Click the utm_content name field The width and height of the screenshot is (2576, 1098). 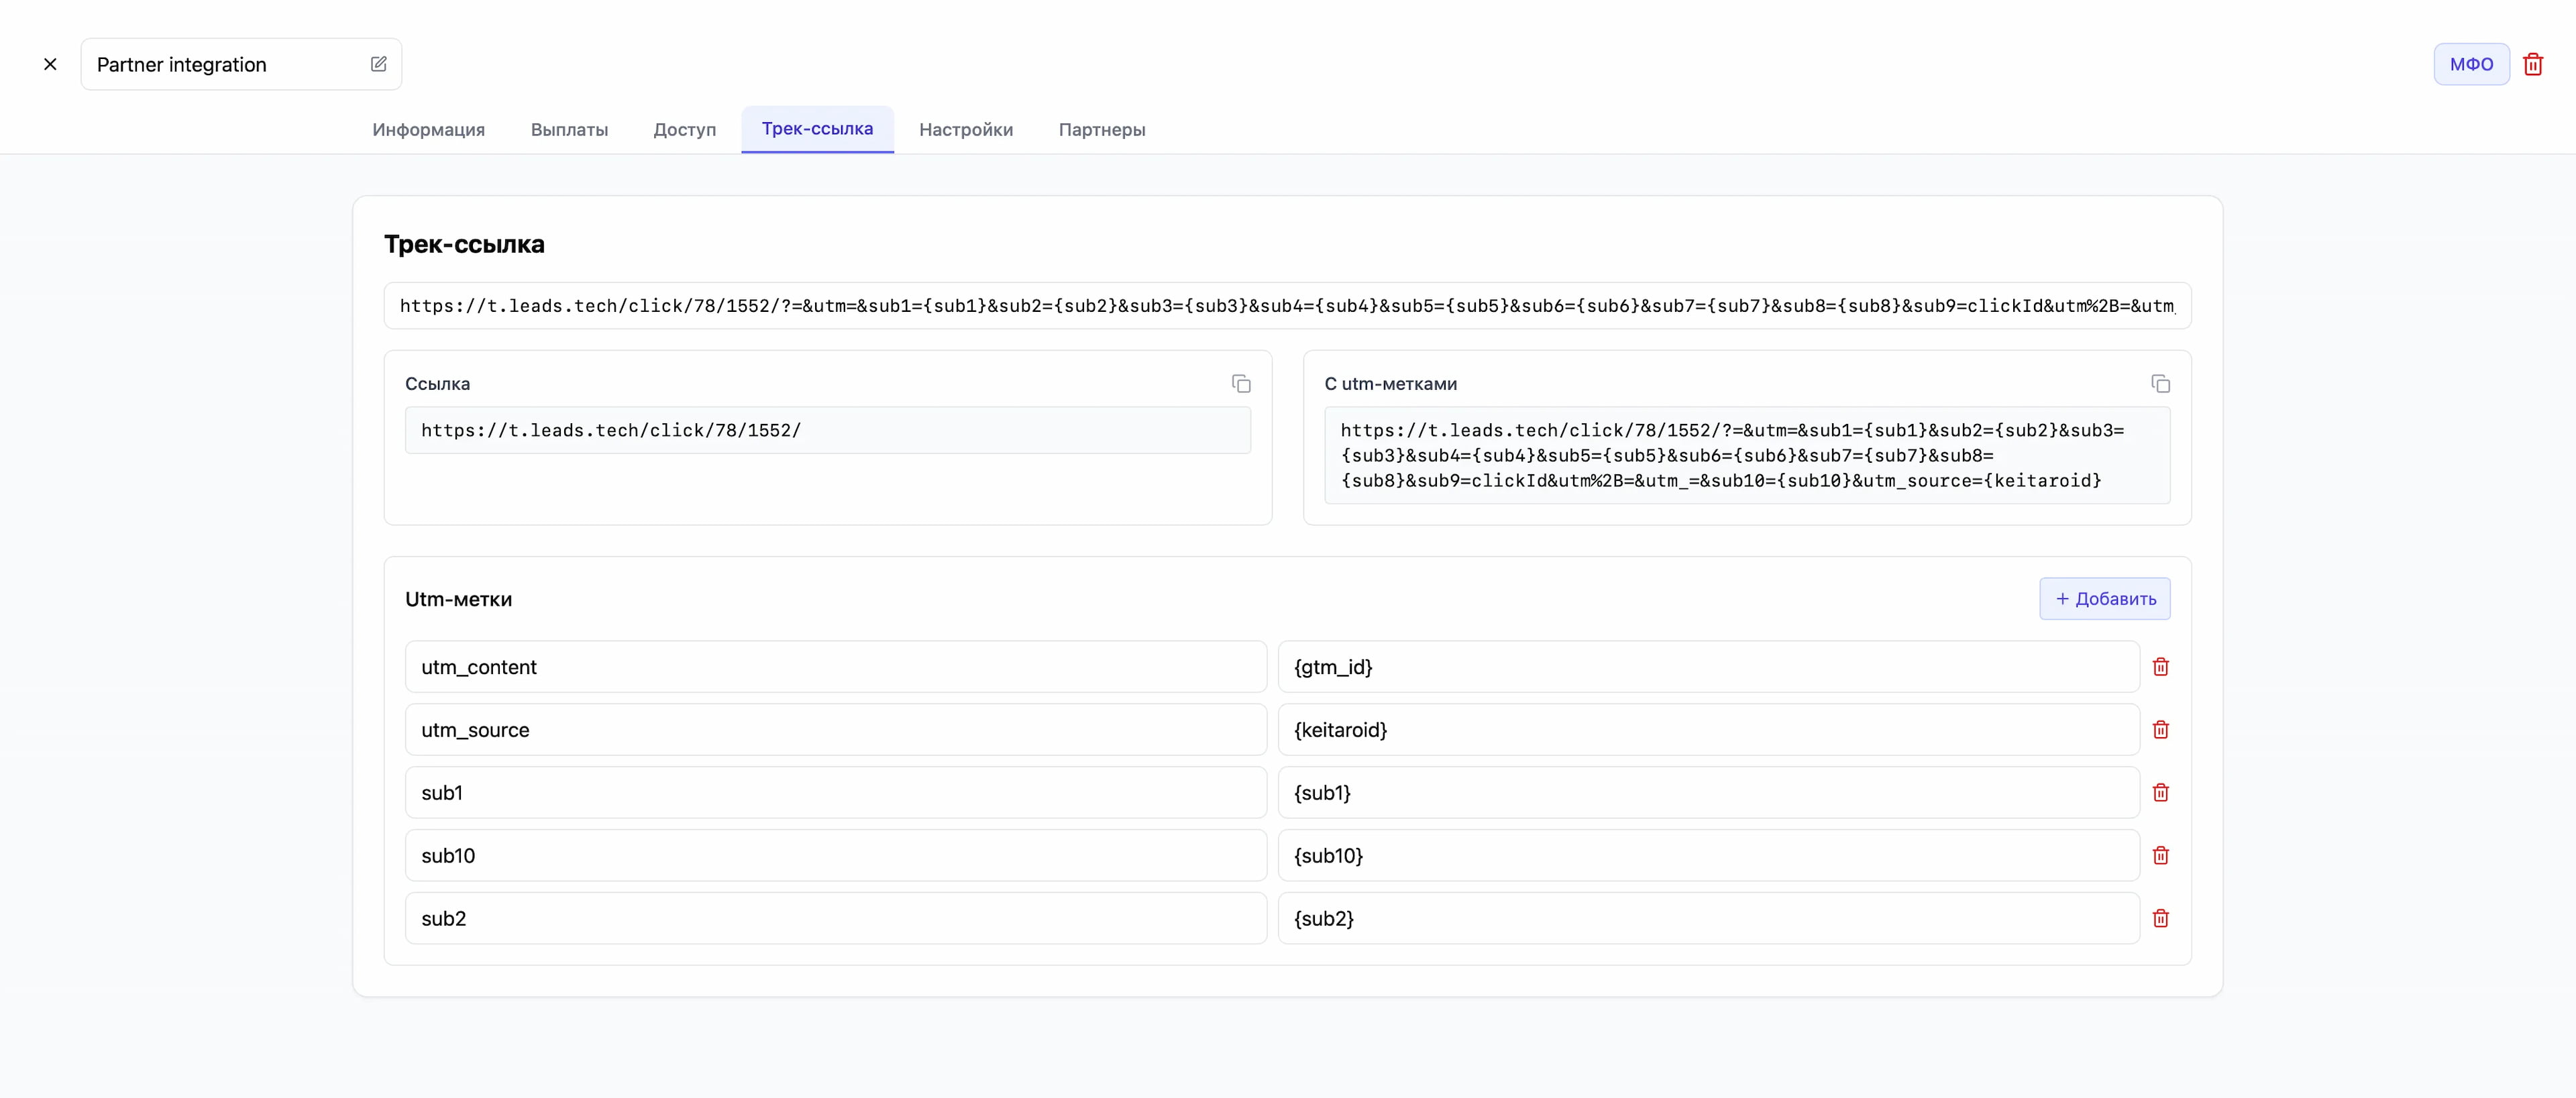coord(835,667)
